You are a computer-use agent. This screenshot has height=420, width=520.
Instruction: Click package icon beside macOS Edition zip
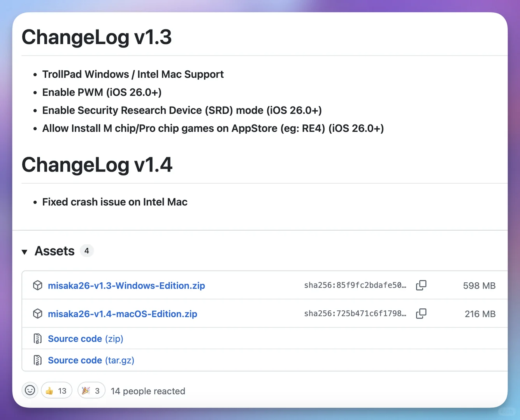coord(38,314)
